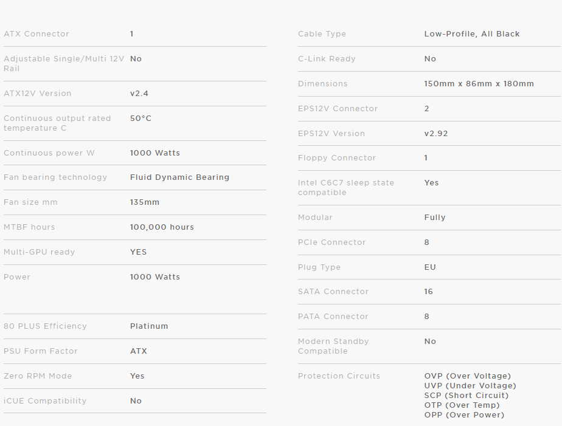The image size is (562, 426).
Task: Select the OVP (Over Voltage) protection entry
Action: pyautogui.click(x=468, y=376)
